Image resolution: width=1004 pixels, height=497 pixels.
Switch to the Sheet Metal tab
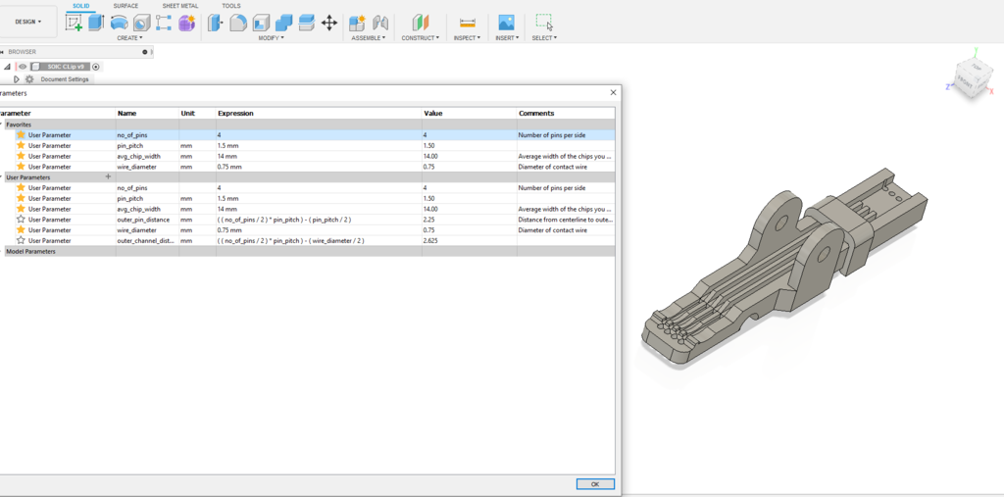coord(179,6)
